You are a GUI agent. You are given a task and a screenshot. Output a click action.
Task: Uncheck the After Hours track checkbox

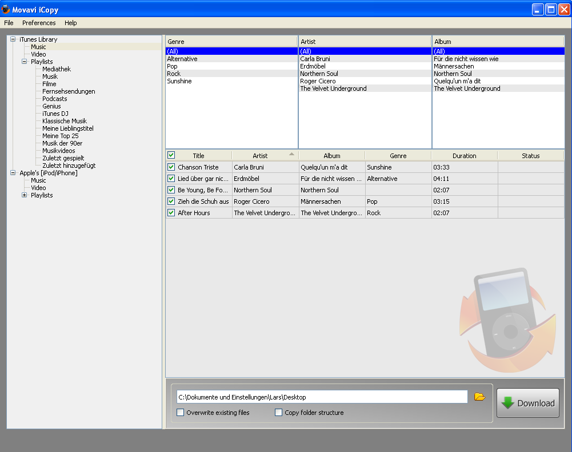(171, 213)
